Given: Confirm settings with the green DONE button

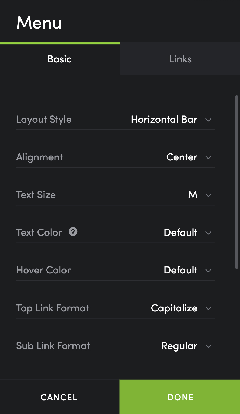Looking at the screenshot, I should click(180, 397).
